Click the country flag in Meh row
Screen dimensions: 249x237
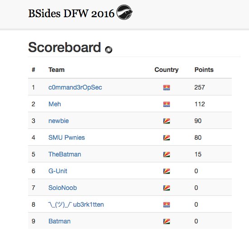[x=167, y=104]
